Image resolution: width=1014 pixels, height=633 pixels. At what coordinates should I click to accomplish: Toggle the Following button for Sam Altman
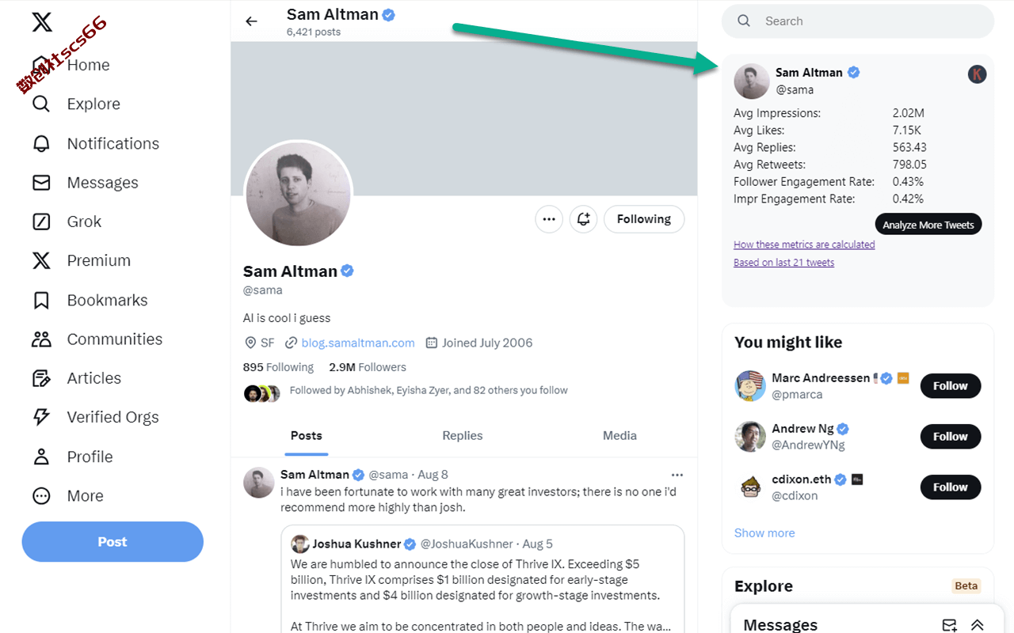[x=644, y=219]
